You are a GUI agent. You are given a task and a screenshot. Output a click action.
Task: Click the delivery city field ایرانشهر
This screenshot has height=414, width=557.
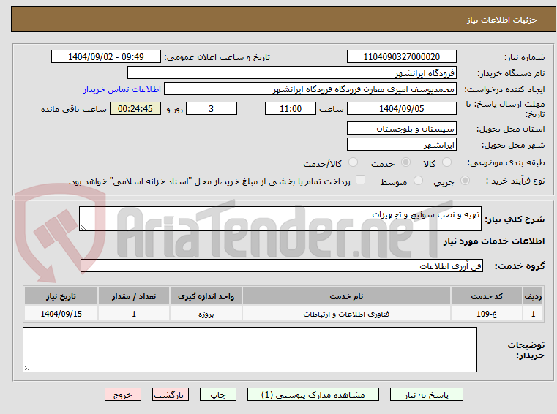pos(402,145)
